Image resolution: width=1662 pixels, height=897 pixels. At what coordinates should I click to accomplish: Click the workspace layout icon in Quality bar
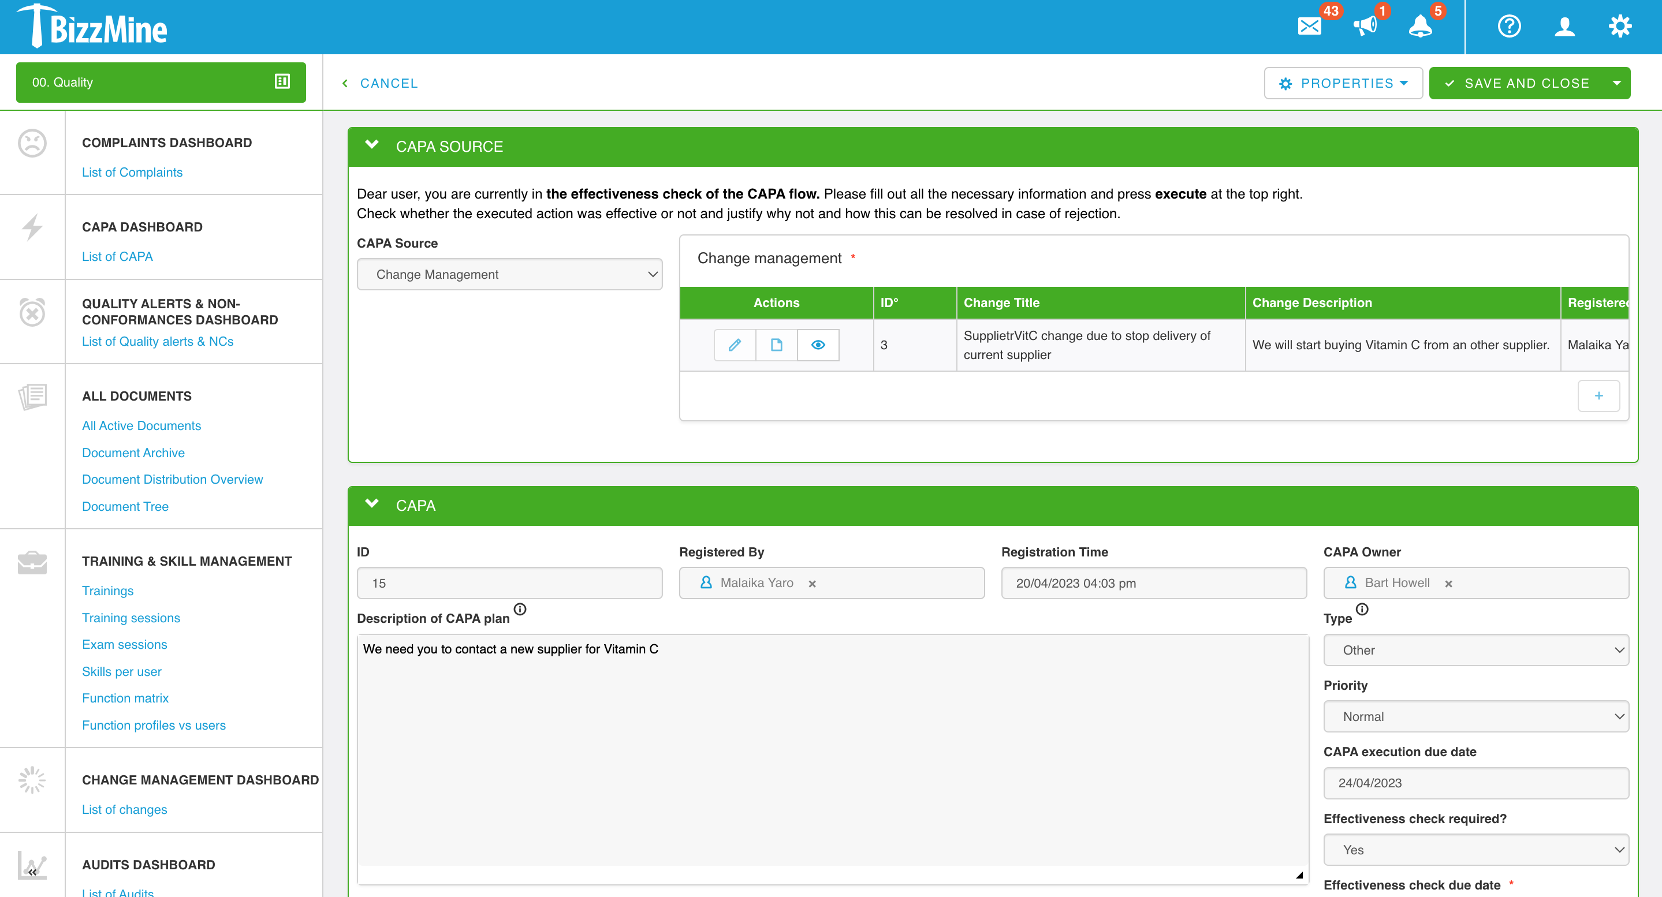(x=282, y=81)
